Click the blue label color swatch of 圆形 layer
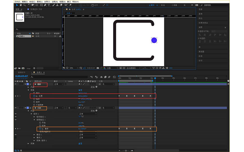 [27, 84]
